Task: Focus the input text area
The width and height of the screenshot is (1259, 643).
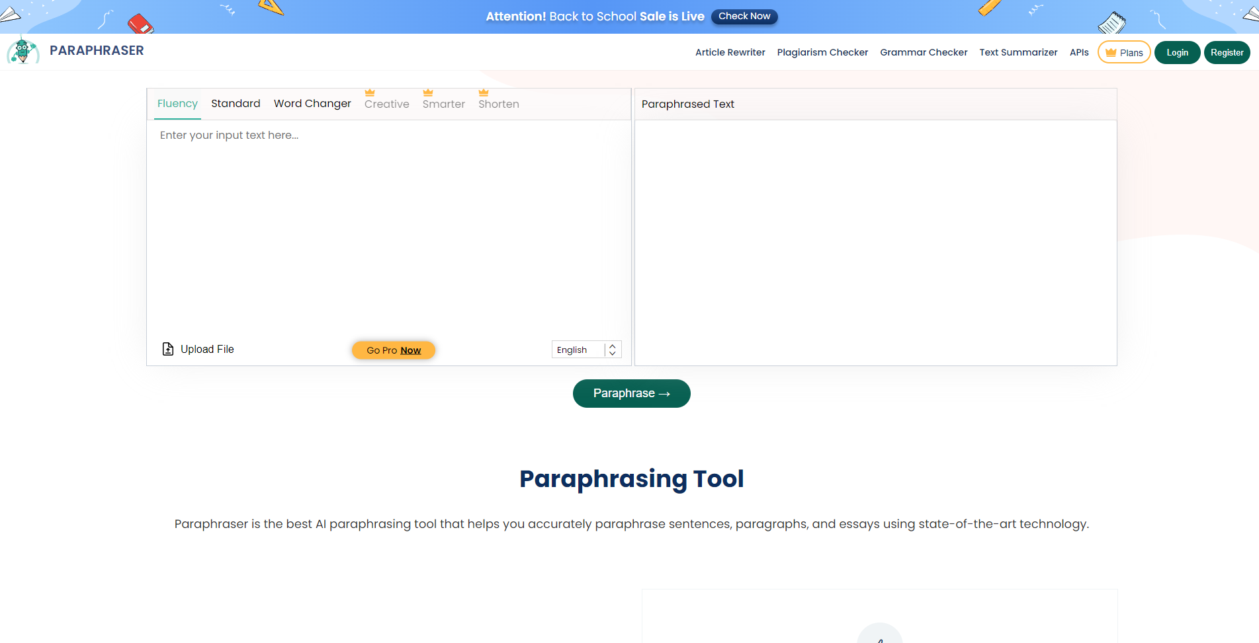Action: [389, 228]
